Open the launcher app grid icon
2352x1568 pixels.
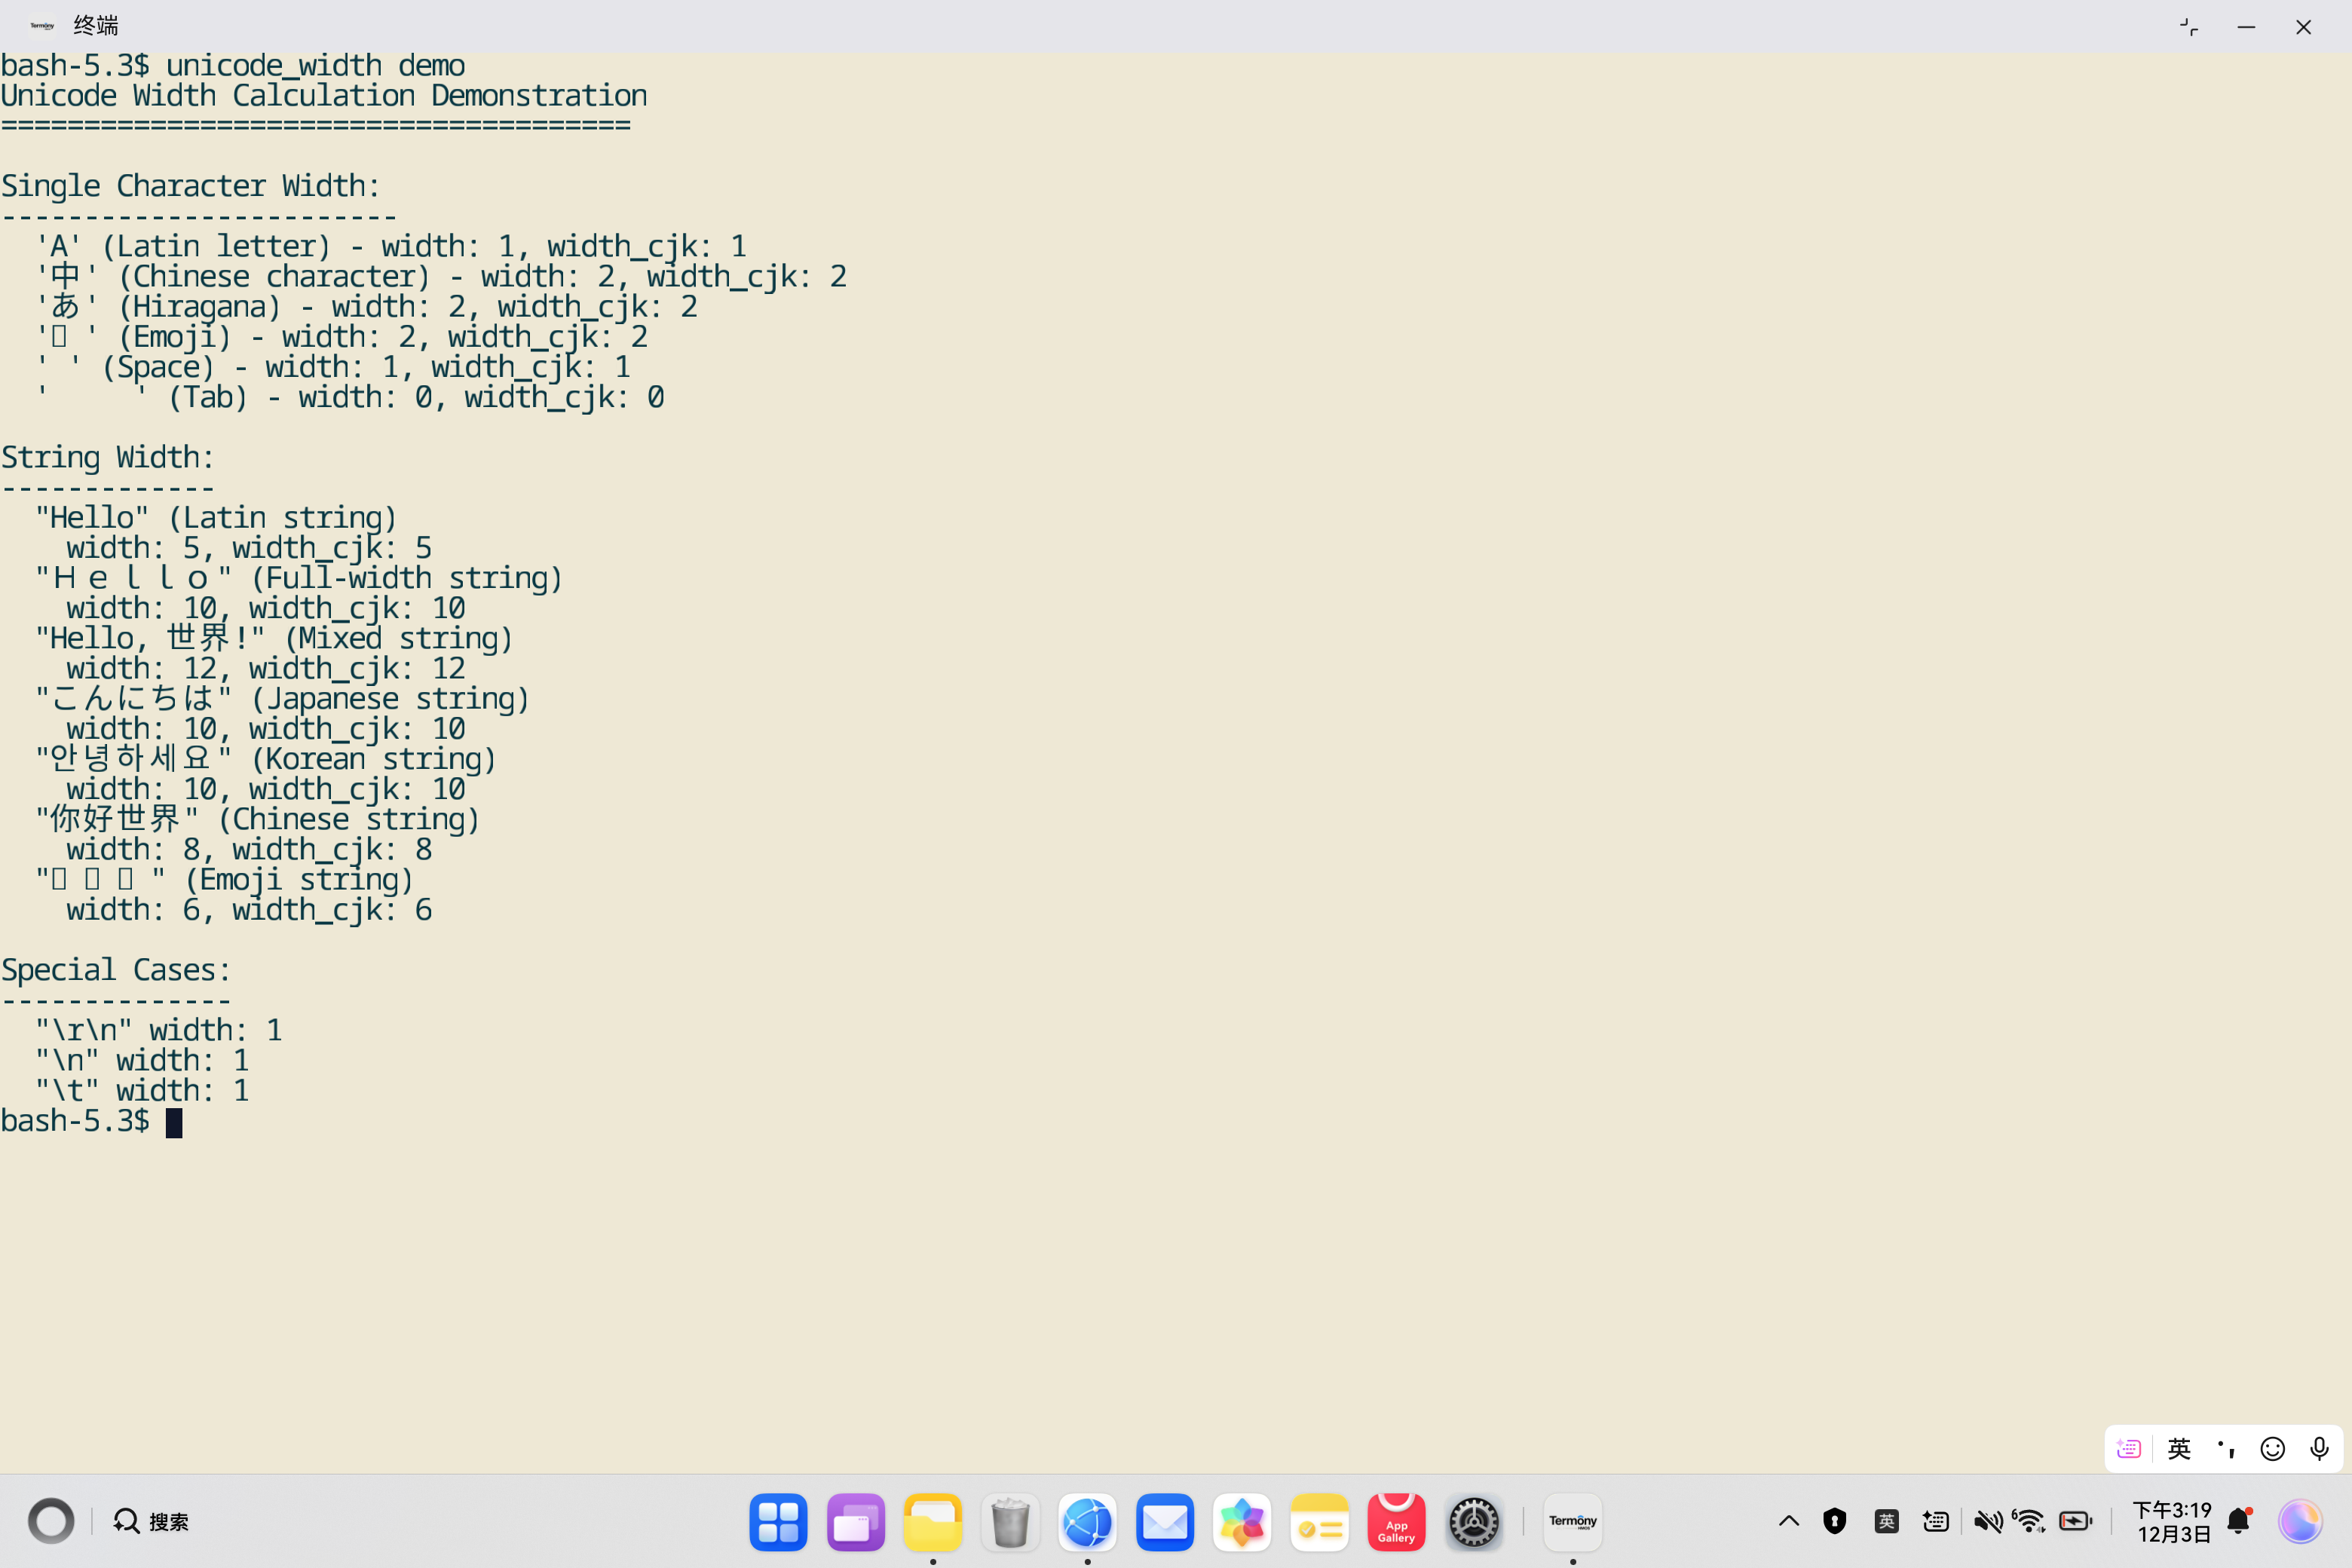pos(778,1522)
